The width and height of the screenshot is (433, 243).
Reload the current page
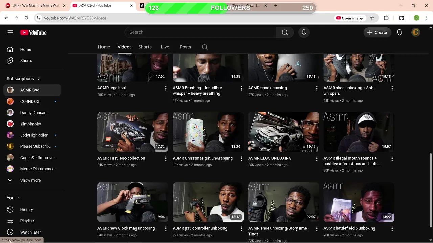pos(26,18)
